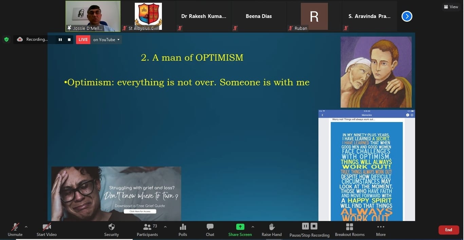Show next participants with the blue arrow
Screen dimensions: 464x240
pos(407,16)
